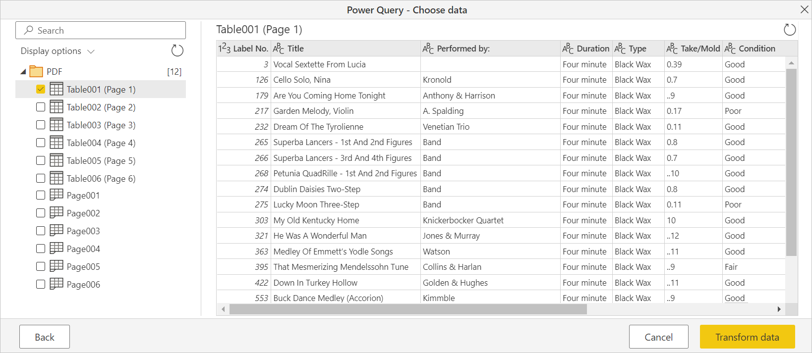The image size is (812, 353).
Task: Select the Table004 (Page 4) label
Action: 101,143
